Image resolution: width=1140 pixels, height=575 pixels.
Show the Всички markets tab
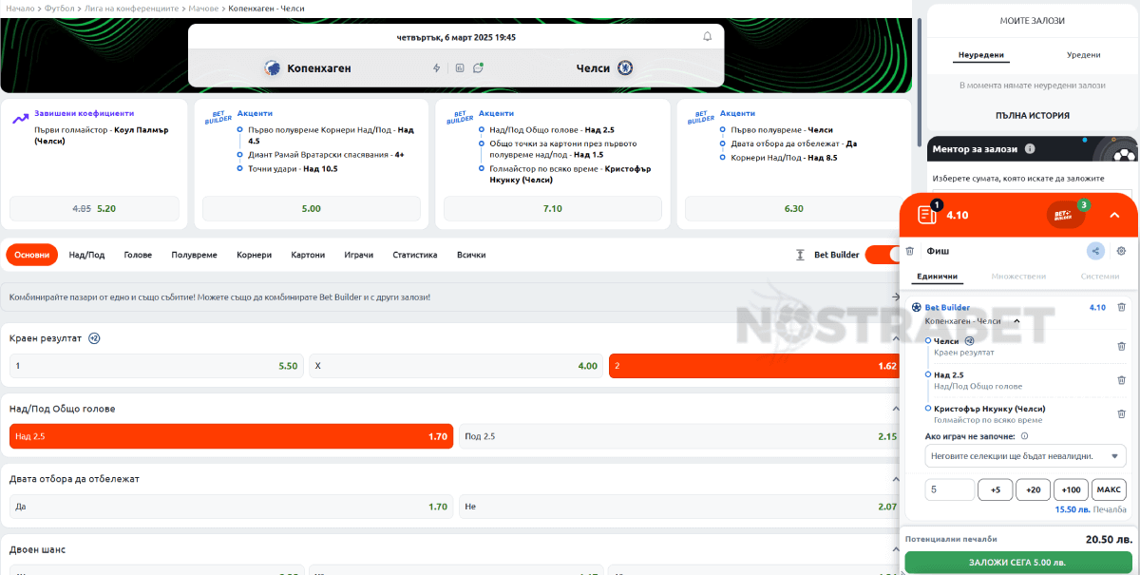click(471, 255)
